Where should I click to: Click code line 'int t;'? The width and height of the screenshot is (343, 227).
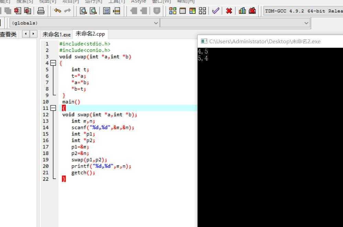(x=80, y=70)
